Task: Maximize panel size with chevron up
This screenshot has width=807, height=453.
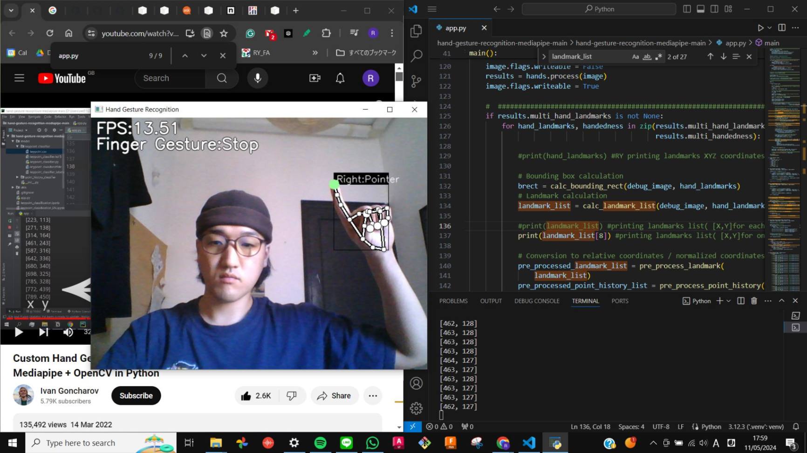Action: click(x=782, y=301)
